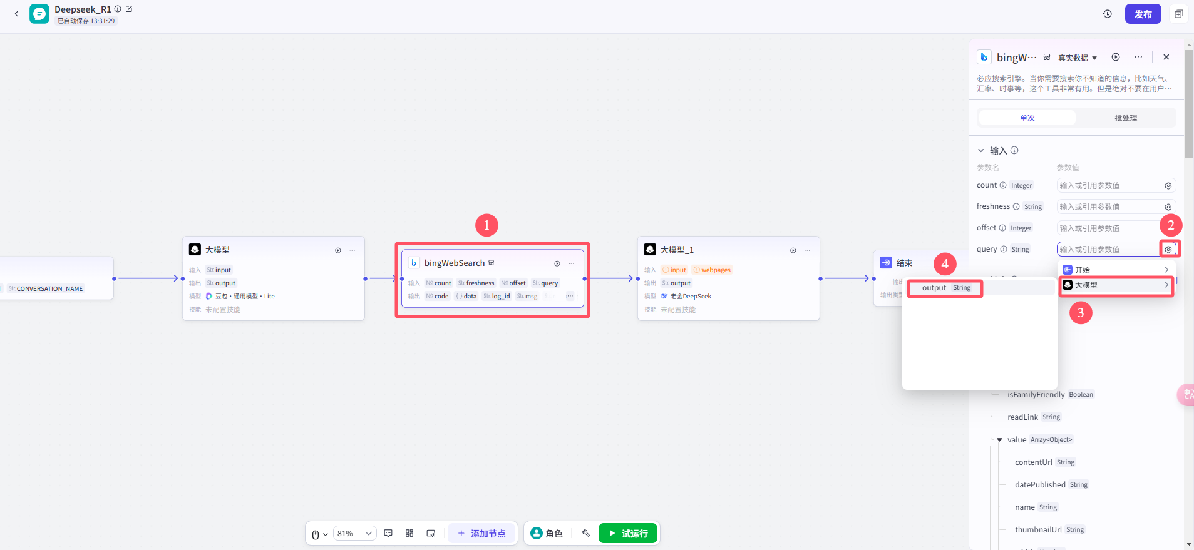Screen dimensions: 1194x550
Task: Open the 81% zoom level dropdown
Action: click(354, 533)
